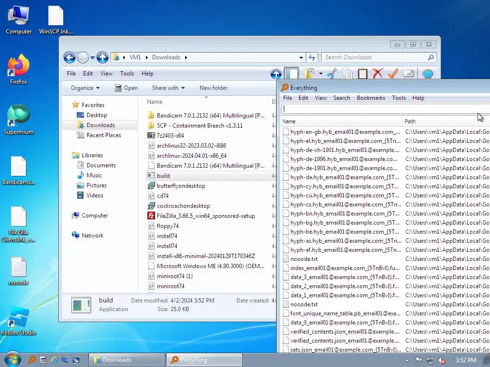Click the New folder button
Image resolution: width=490 pixels, height=367 pixels.
coord(213,88)
